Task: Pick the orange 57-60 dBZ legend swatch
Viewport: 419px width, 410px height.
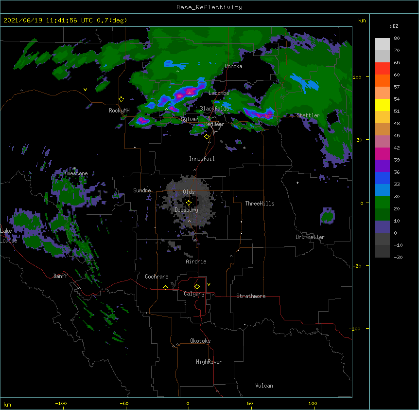Action: pyautogui.click(x=382, y=80)
